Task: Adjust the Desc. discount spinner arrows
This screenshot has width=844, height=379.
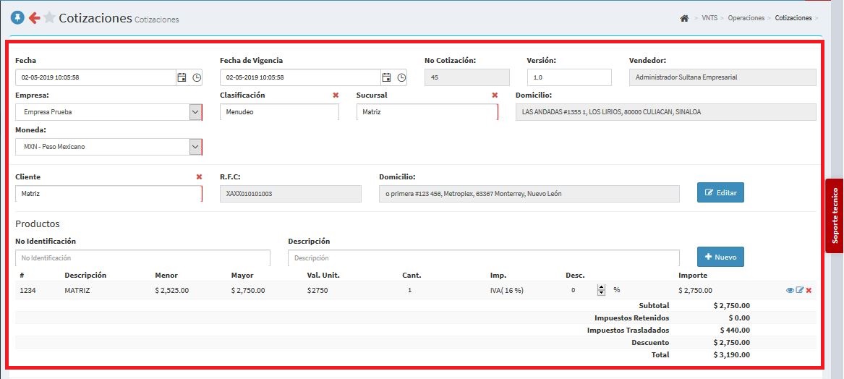Action: [x=601, y=290]
